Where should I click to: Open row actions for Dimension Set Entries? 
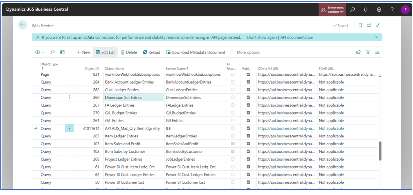coord(70,97)
